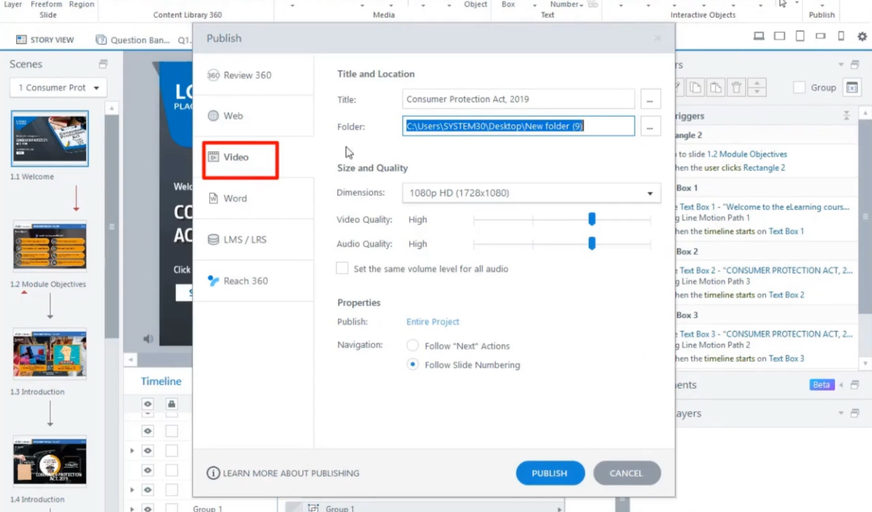Open the project variables manager icon
Viewport: 872px width, 512px height.
[x=851, y=88]
